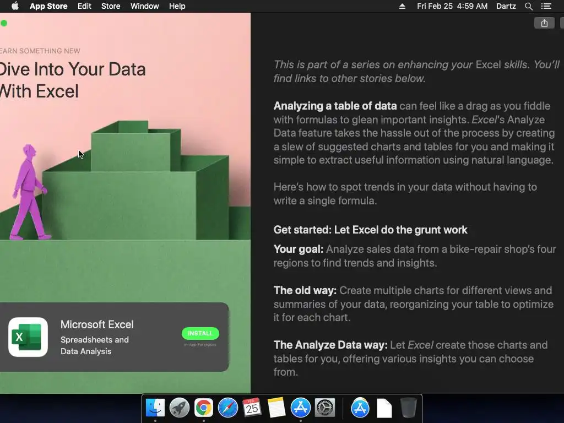The height and width of the screenshot is (423, 564).
Task: Click the running App Store icon in dock
Action: [x=300, y=408]
